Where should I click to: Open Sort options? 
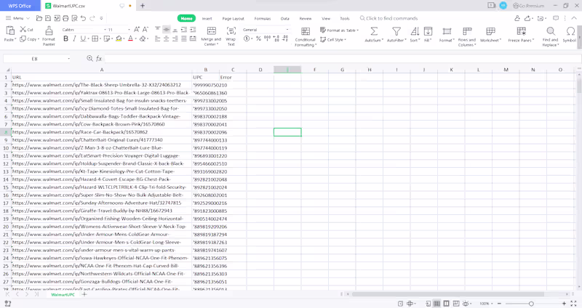click(x=415, y=34)
